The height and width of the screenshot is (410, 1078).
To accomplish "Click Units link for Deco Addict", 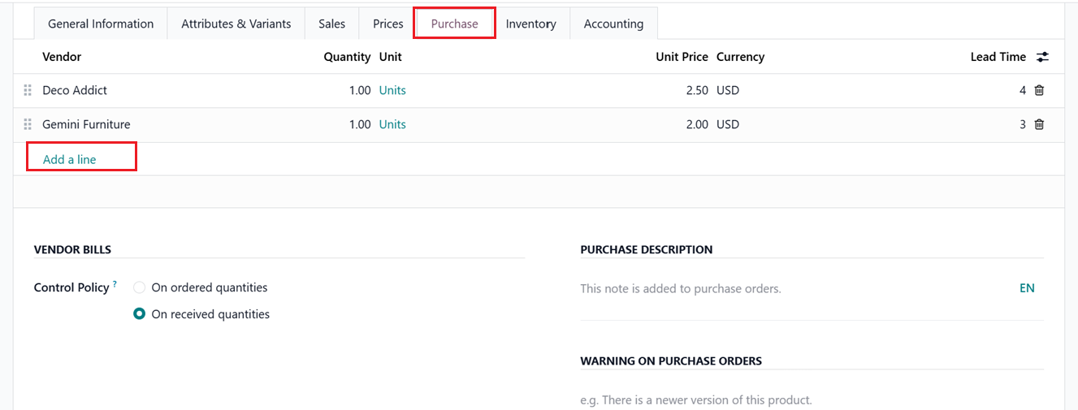I will click(x=392, y=90).
